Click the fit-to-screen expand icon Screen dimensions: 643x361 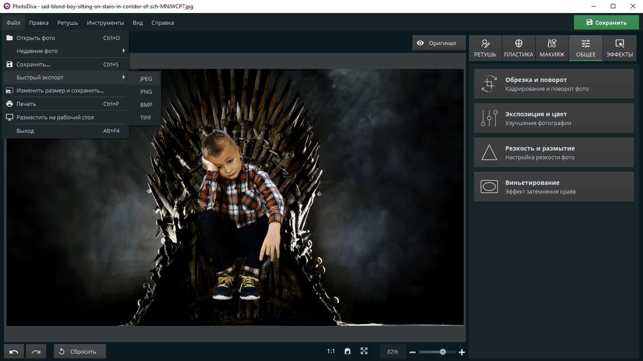pos(364,351)
